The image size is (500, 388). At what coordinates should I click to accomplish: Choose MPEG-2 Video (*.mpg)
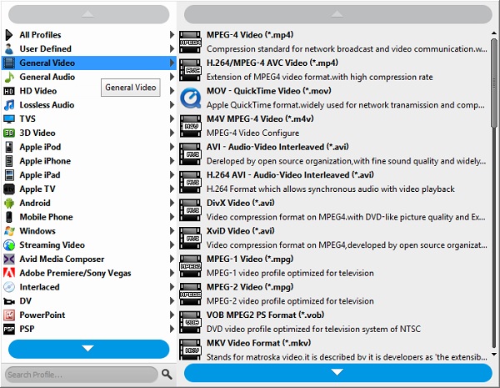click(334, 294)
